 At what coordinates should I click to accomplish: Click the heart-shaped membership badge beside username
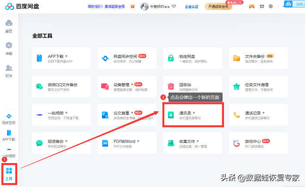coord(174,7)
